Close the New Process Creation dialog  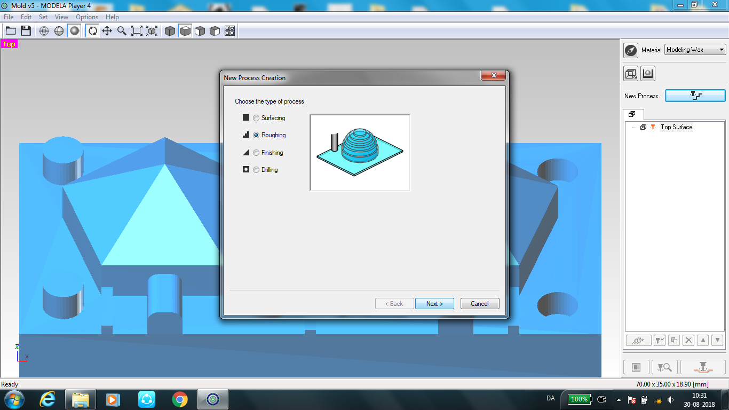coord(493,76)
